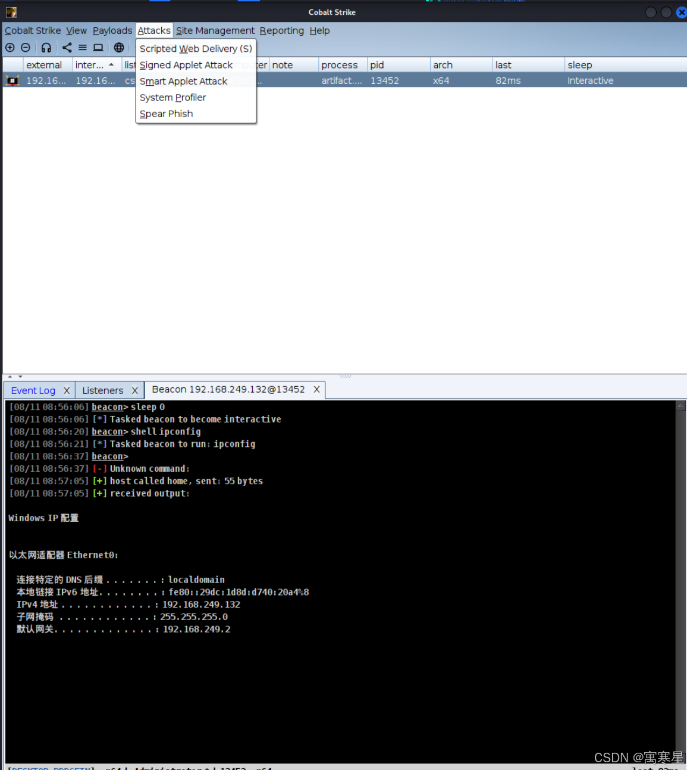Open the View menu
The image size is (687, 770).
(76, 30)
